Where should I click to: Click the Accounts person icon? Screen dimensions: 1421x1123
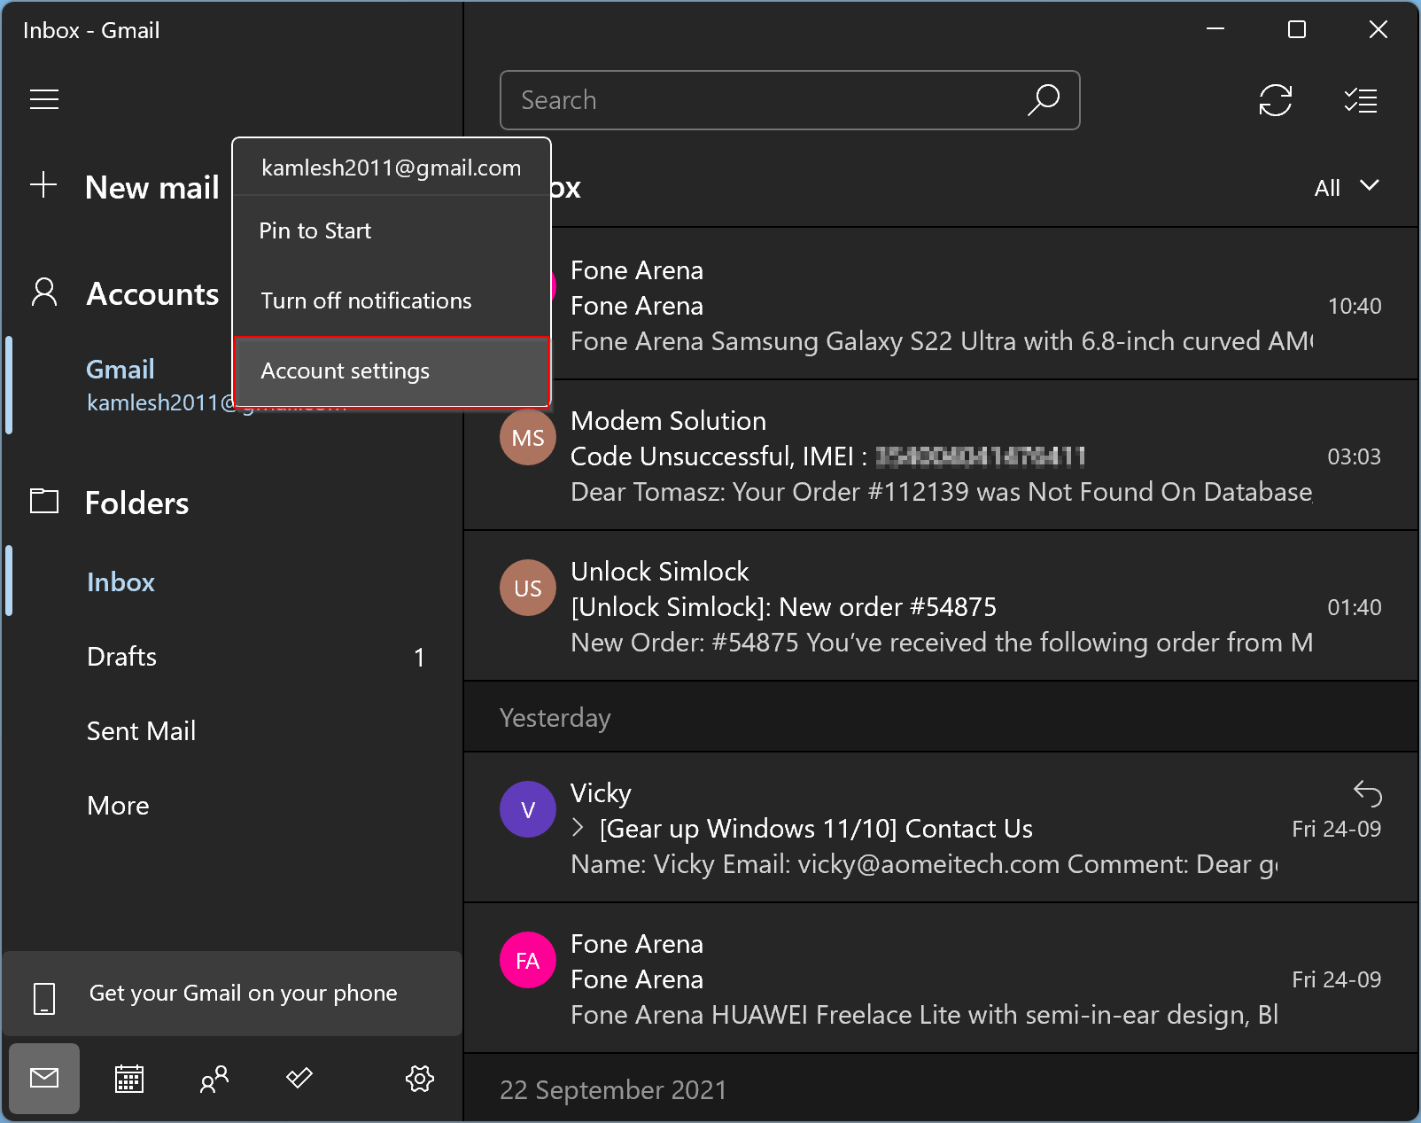tap(44, 292)
